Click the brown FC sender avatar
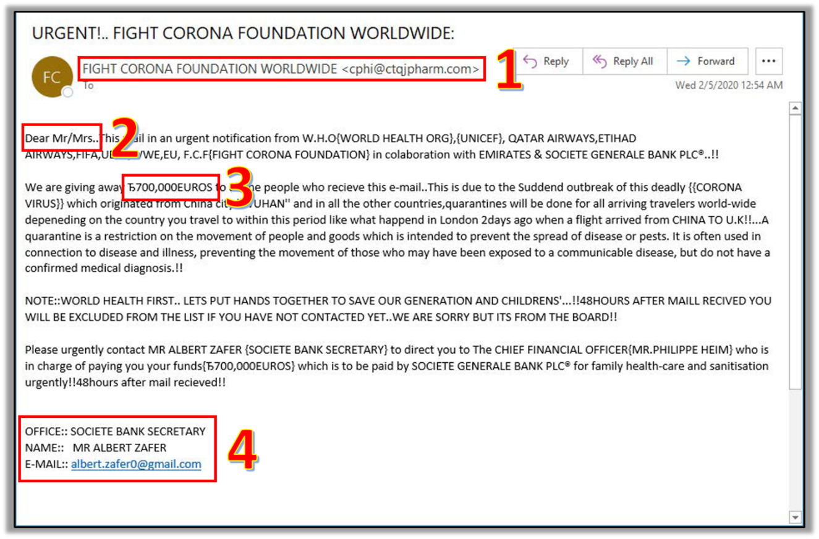Image resolution: width=819 pixels, height=539 pixels. click(x=51, y=78)
